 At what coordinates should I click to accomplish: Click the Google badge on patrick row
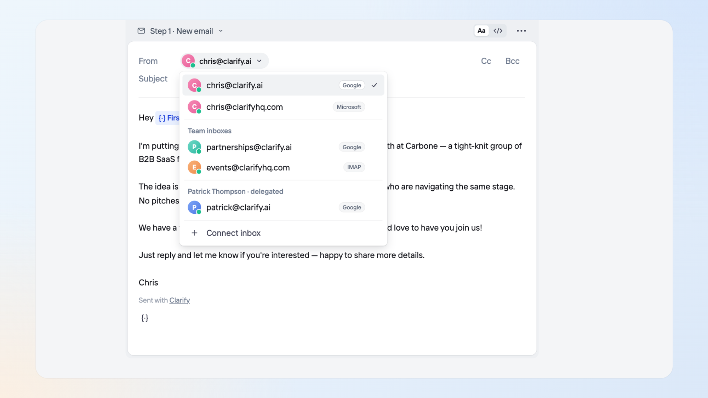(x=352, y=207)
